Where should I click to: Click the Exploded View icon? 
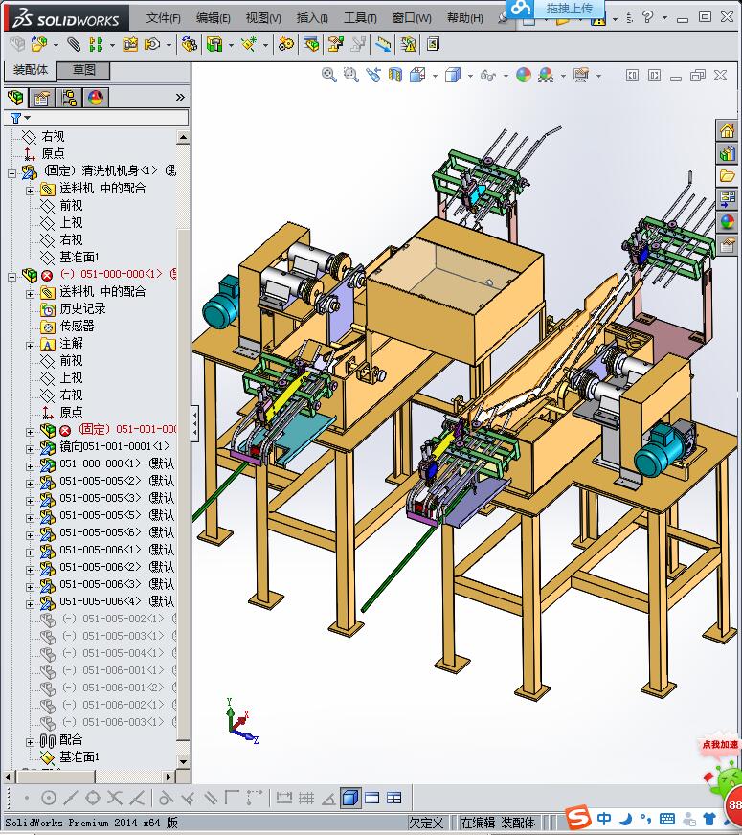pyautogui.click(x=335, y=44)
